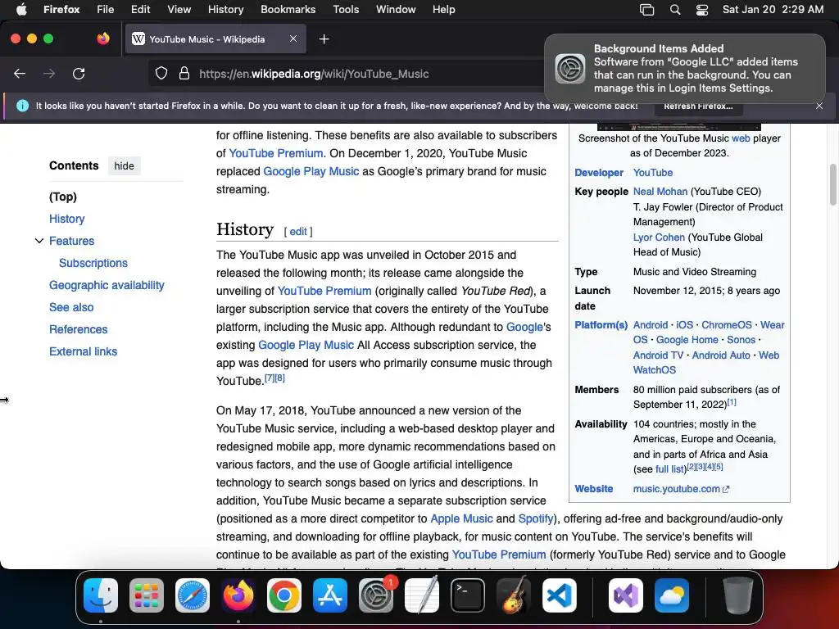Open the Spotify link

(x=536, y=518)
